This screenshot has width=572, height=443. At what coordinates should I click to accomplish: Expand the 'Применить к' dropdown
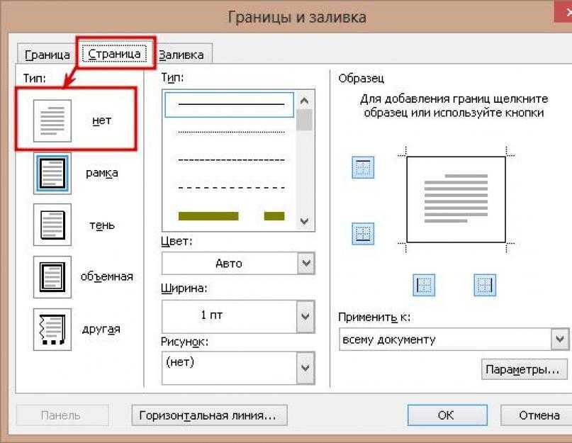(560, 340)
